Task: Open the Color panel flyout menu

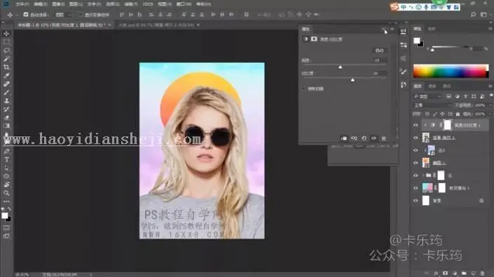Action: tap(490, 29)
